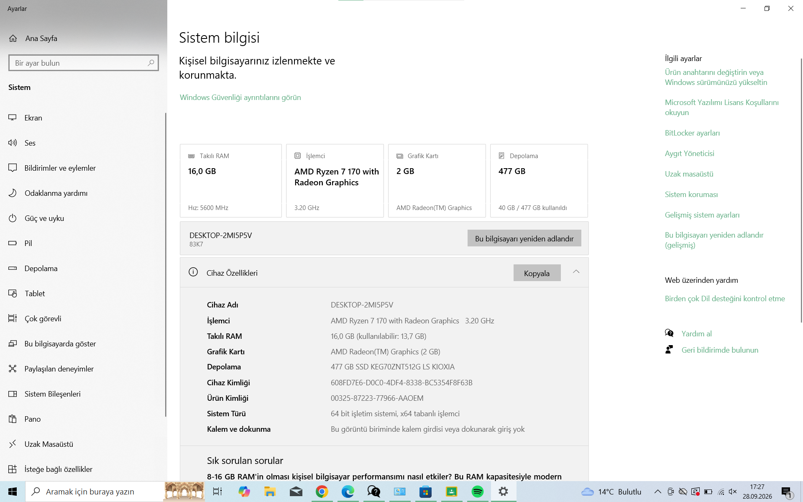Open Güç ve uyku power icon

click(x=13, y=218)
